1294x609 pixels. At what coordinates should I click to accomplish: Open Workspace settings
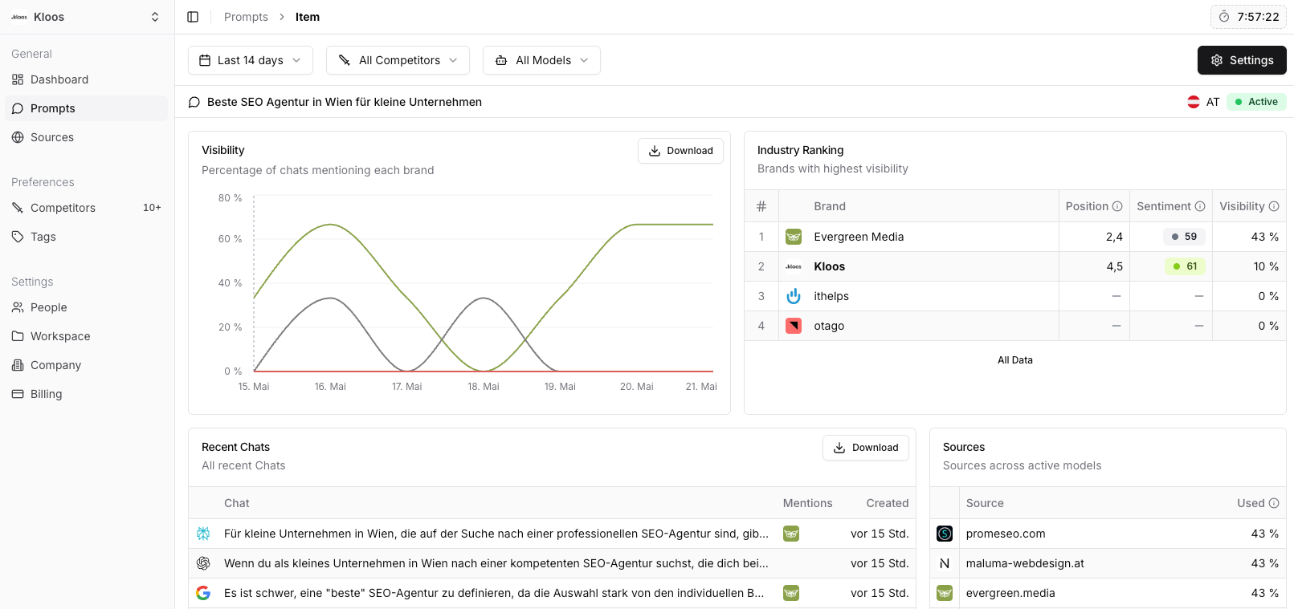coord(87,336)
